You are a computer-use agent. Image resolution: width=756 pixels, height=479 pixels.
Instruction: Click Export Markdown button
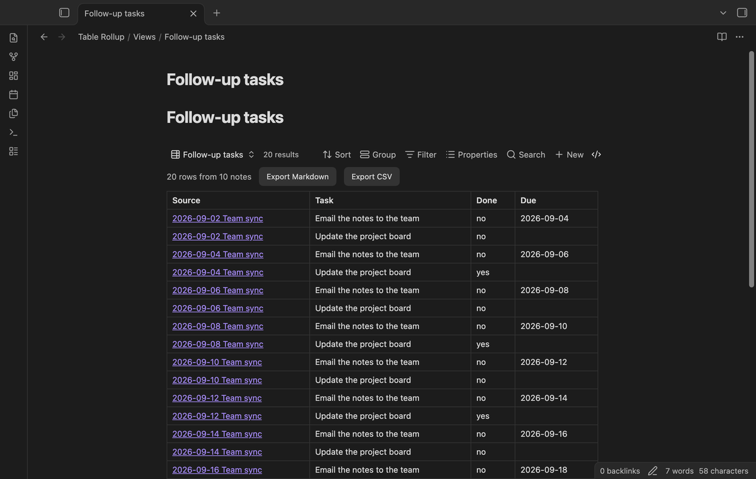(297, 176)
